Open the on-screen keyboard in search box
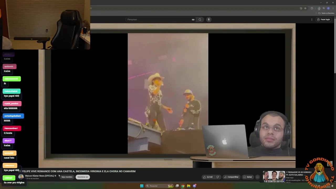 [x=193, y=19]
